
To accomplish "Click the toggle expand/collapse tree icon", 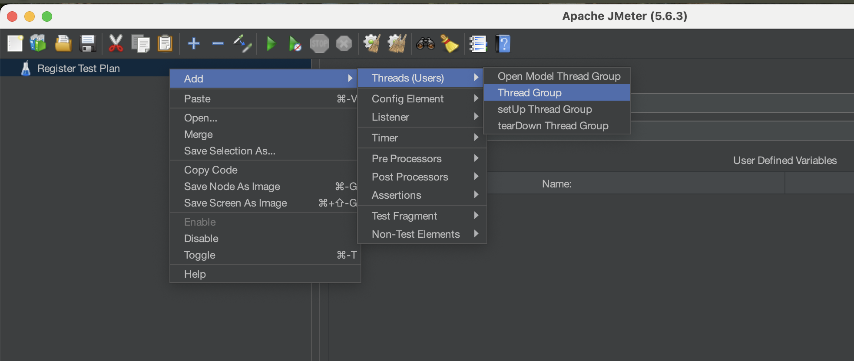I will 242,44.
